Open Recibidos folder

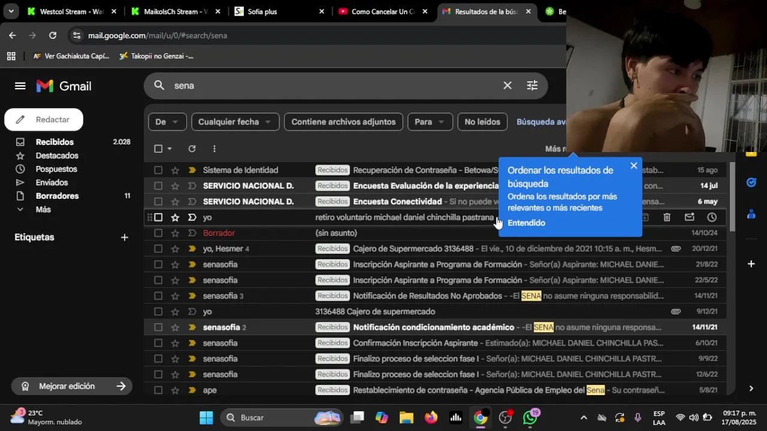(x=55, y=142)
